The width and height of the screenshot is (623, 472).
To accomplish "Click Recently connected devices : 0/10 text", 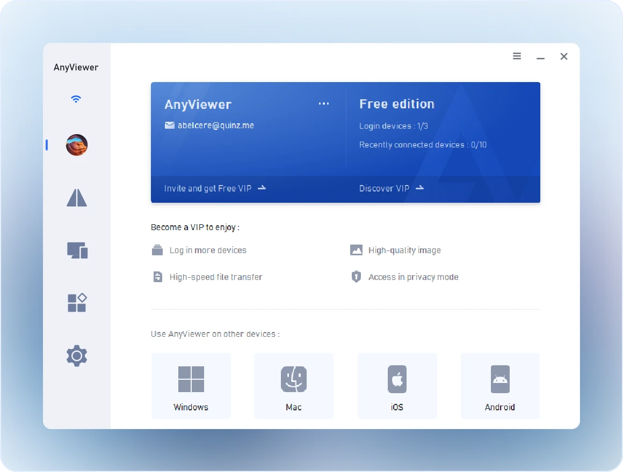I will click(x=423, y=145).
